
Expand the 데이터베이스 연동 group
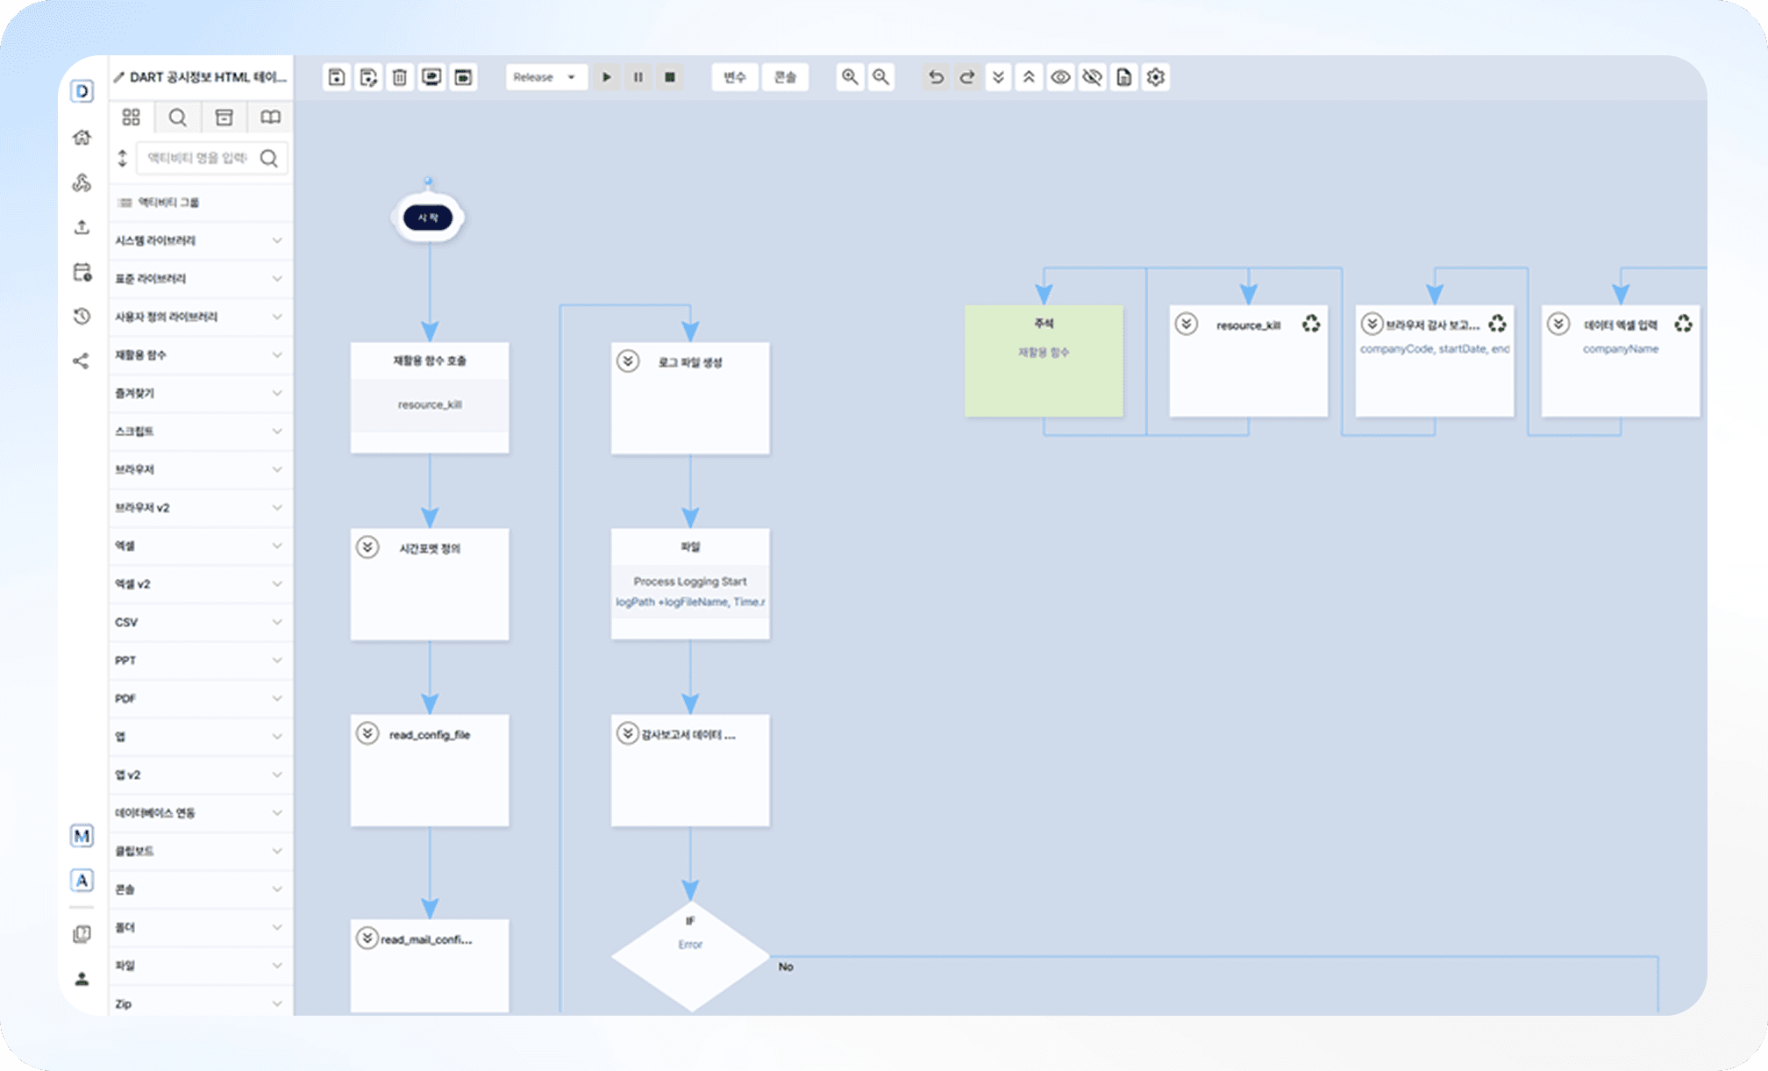201,813
